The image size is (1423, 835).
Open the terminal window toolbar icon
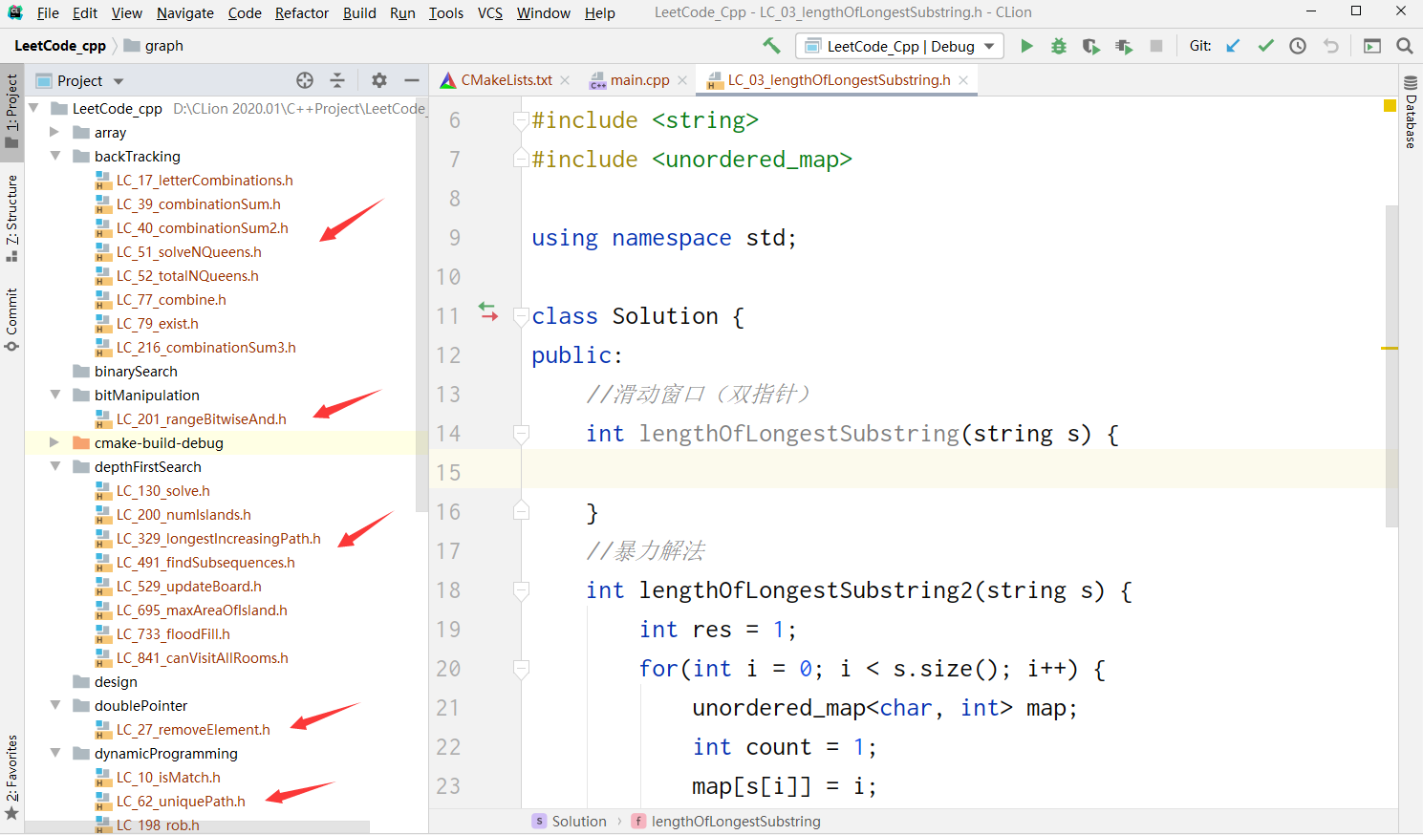pyautogui.click(x=1372, y=46)
